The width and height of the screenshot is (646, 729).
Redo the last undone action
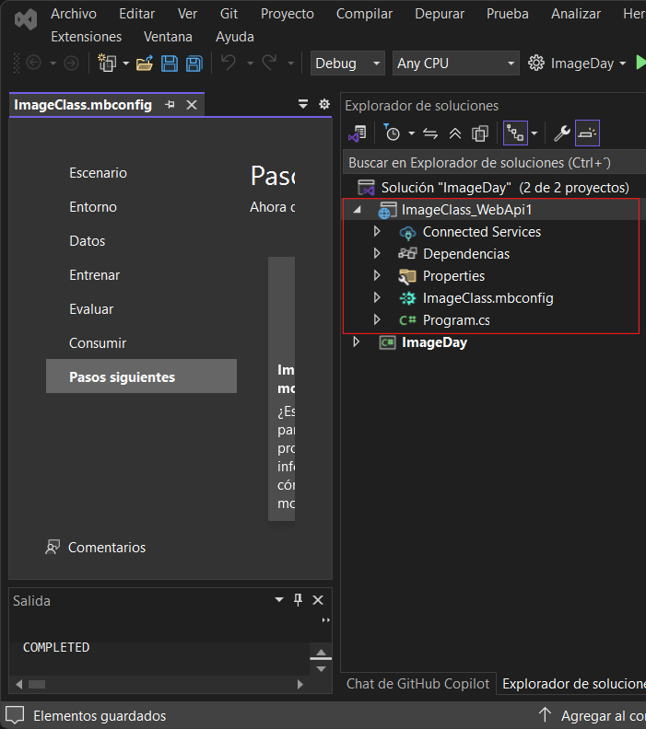pyautogui.click(x=269, y=63)
